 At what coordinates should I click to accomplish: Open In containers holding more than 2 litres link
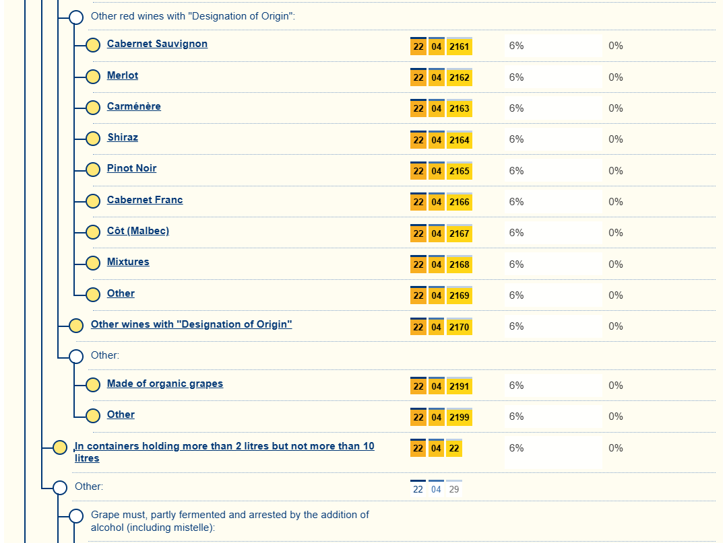pyautogui.click(x=224, y=446)
